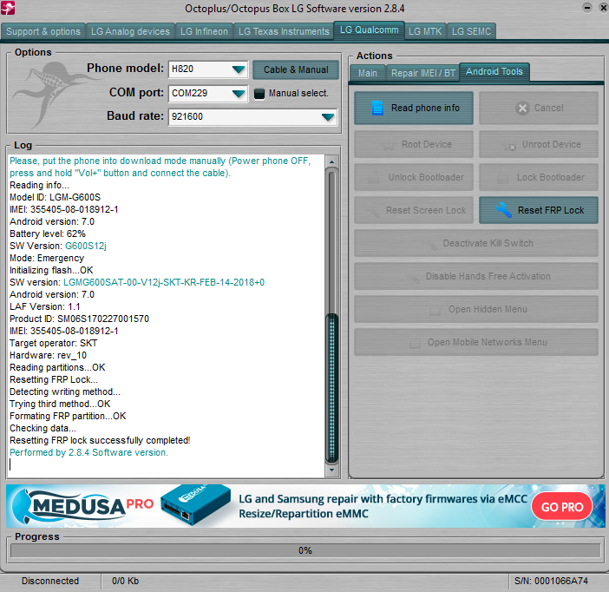Click the Reset Screen Lock button

point(414,210)
